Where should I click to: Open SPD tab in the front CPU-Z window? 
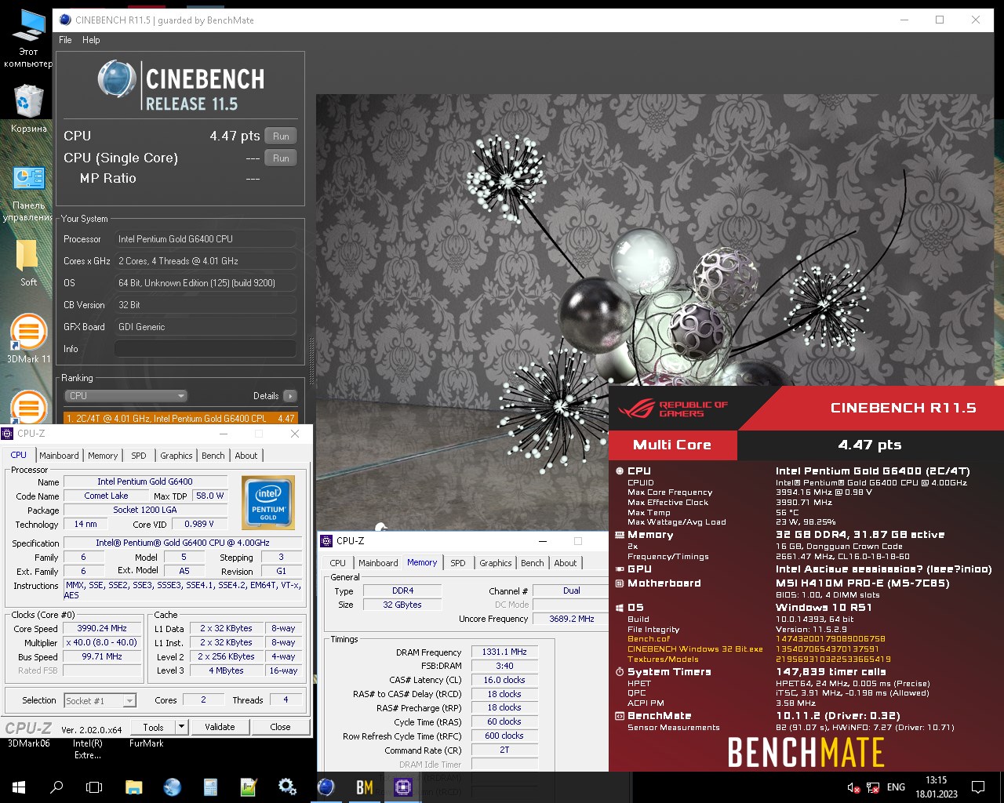(139, 456)
